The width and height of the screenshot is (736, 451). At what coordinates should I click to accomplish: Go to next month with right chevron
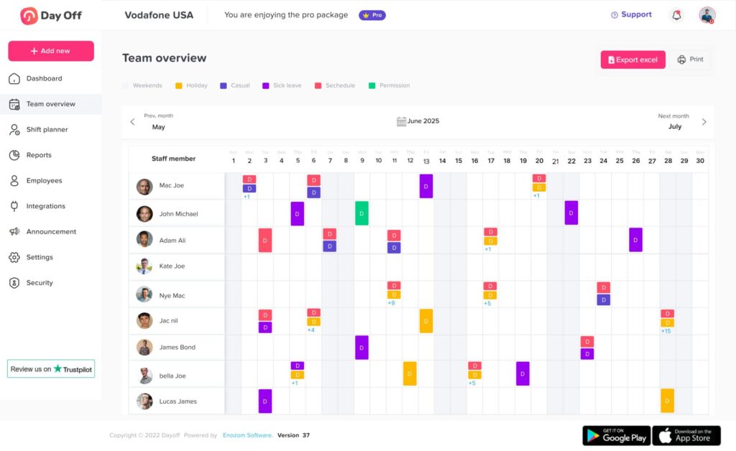[x=704, y=122]
